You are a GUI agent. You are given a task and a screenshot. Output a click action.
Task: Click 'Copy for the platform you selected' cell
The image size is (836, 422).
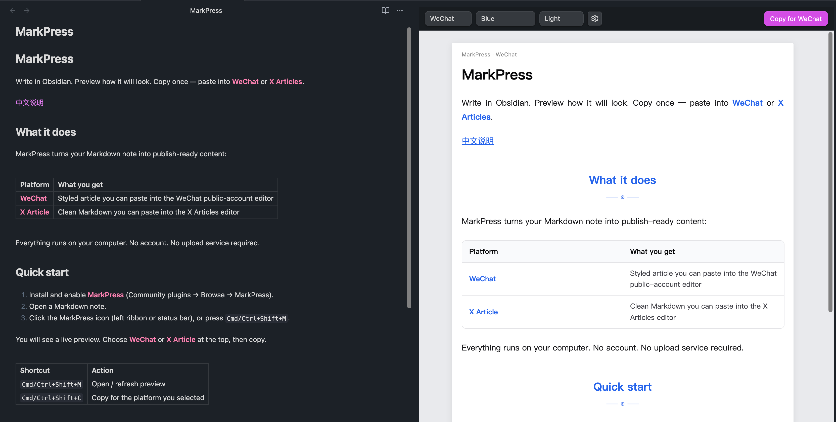pyautogui.click(x=148, y=398)
